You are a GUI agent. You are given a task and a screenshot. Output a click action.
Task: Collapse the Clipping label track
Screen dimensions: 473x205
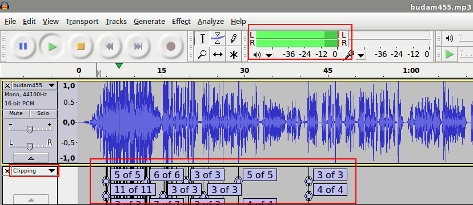(x=31, y=199)
